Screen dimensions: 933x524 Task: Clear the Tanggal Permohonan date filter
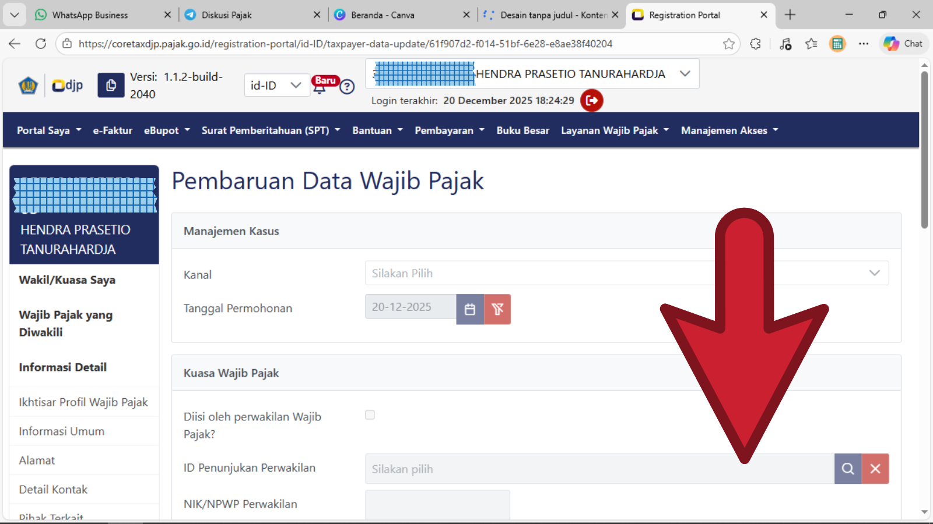tap(497, 309)
